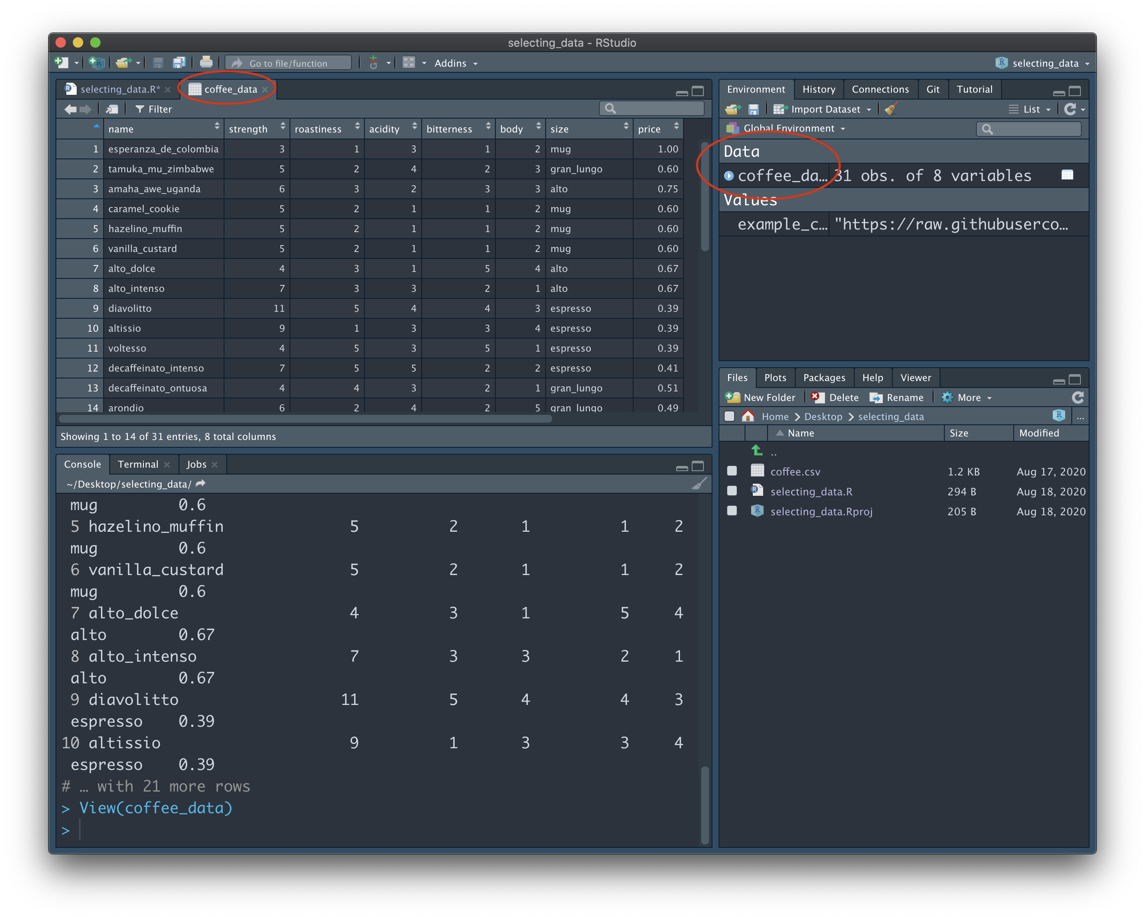Click the refresh icon in Environment pane
Viewport: 1145px width, 918px height.
click(x=1070, y=109)
